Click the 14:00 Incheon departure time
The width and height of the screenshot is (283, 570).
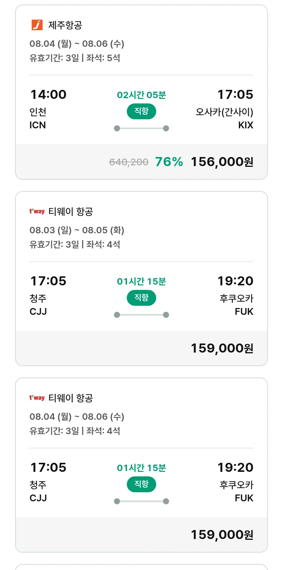coord(48,94)
